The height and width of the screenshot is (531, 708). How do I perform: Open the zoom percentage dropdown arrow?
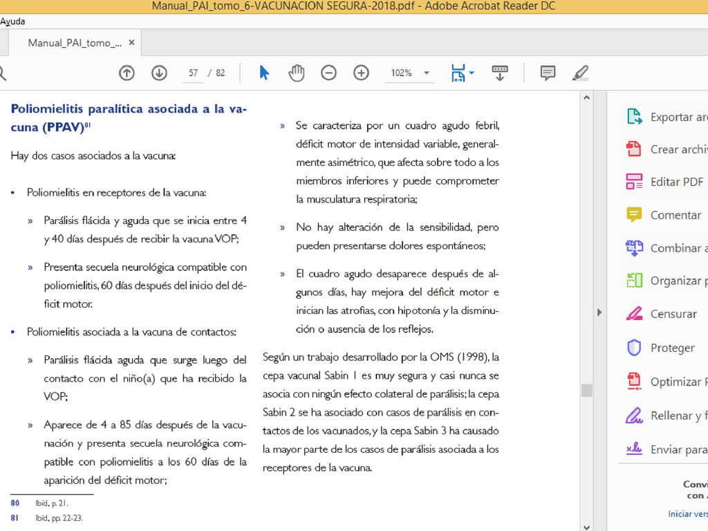tap(426, 73)
